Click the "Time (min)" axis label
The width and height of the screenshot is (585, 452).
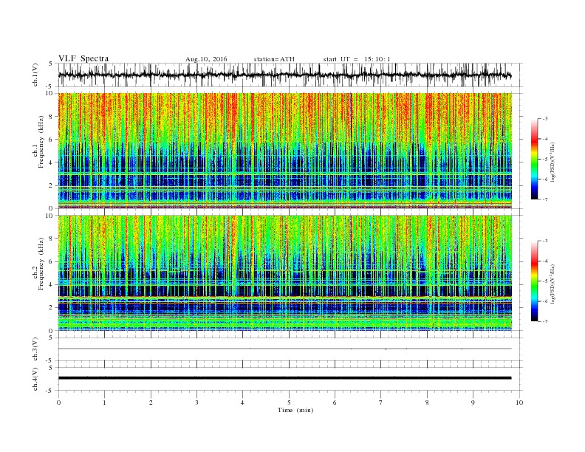point(295,410)
